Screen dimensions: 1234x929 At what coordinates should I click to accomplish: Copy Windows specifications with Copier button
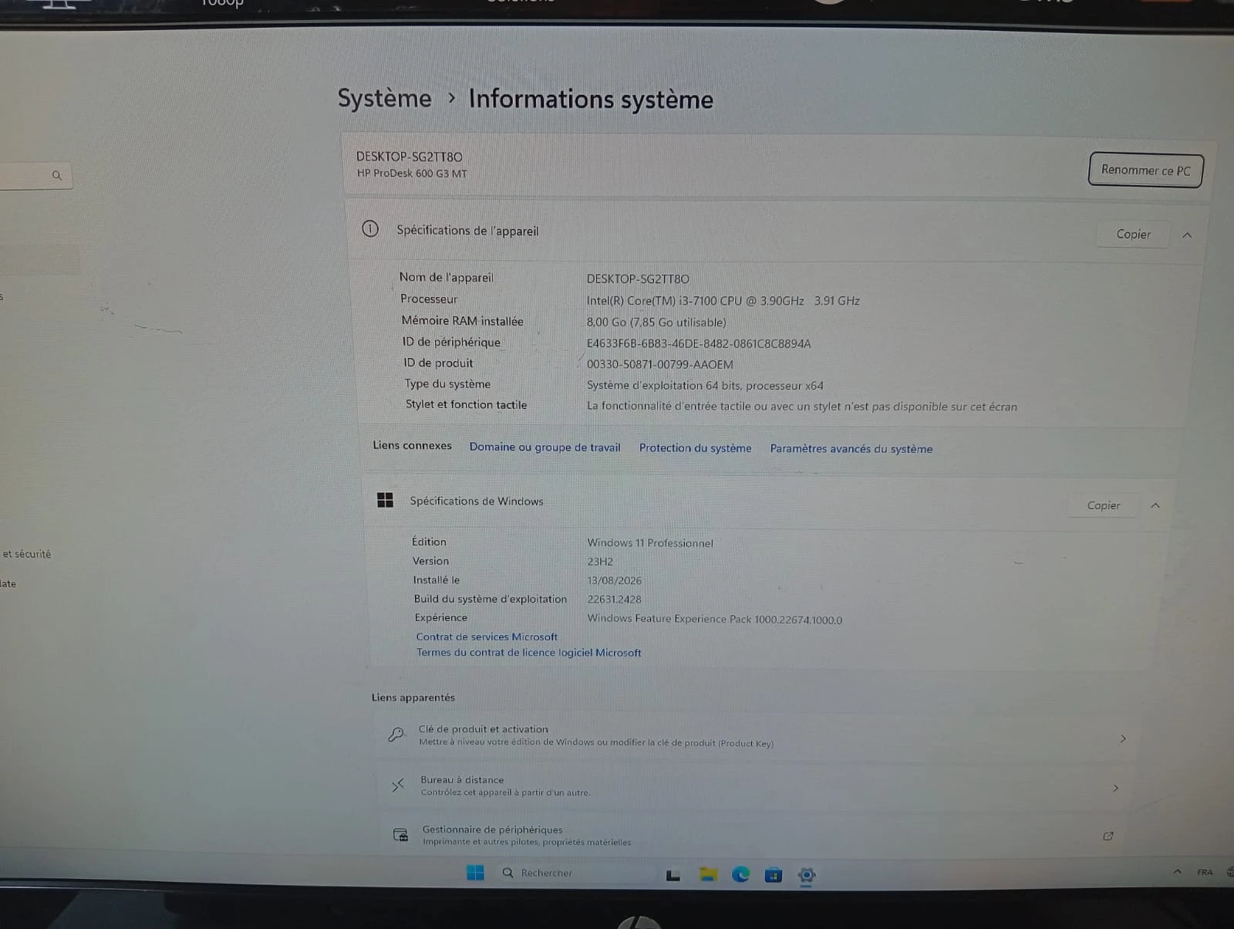point(1103,505)
